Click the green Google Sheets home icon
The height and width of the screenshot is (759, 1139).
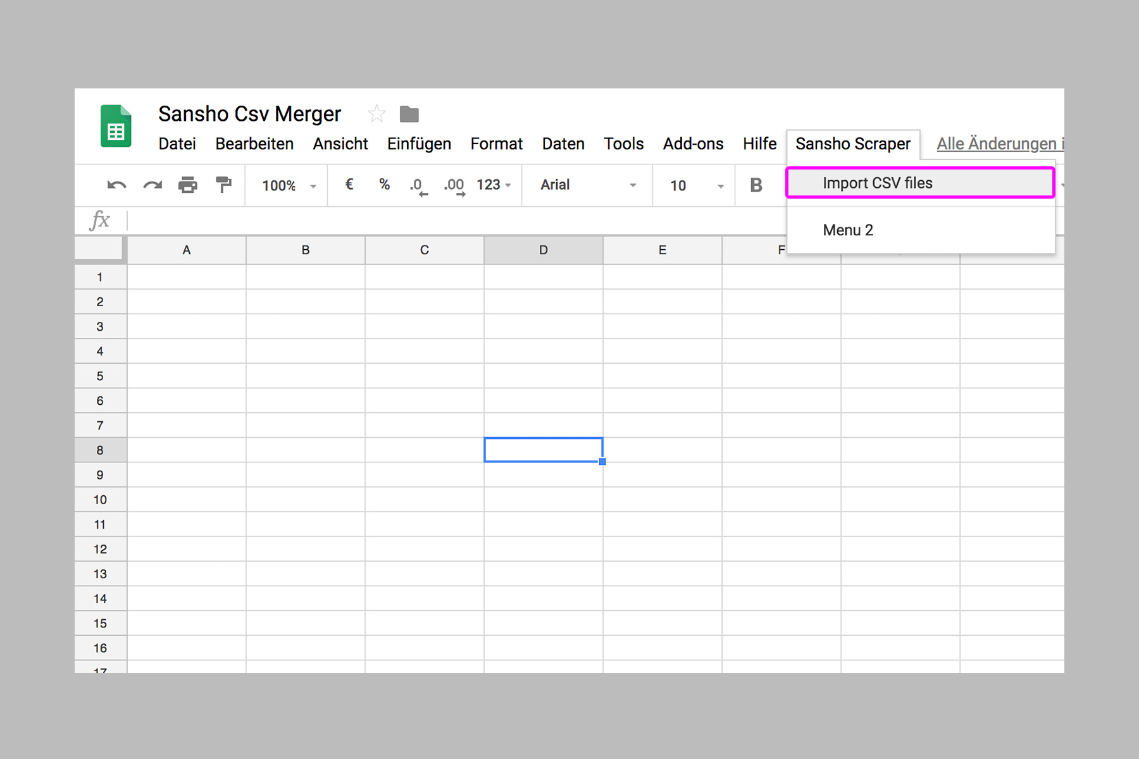[116, 125]
